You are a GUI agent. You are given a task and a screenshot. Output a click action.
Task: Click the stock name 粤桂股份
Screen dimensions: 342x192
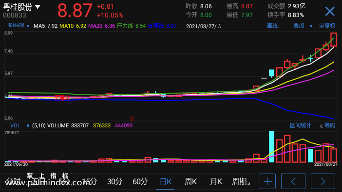coord(18,7)
